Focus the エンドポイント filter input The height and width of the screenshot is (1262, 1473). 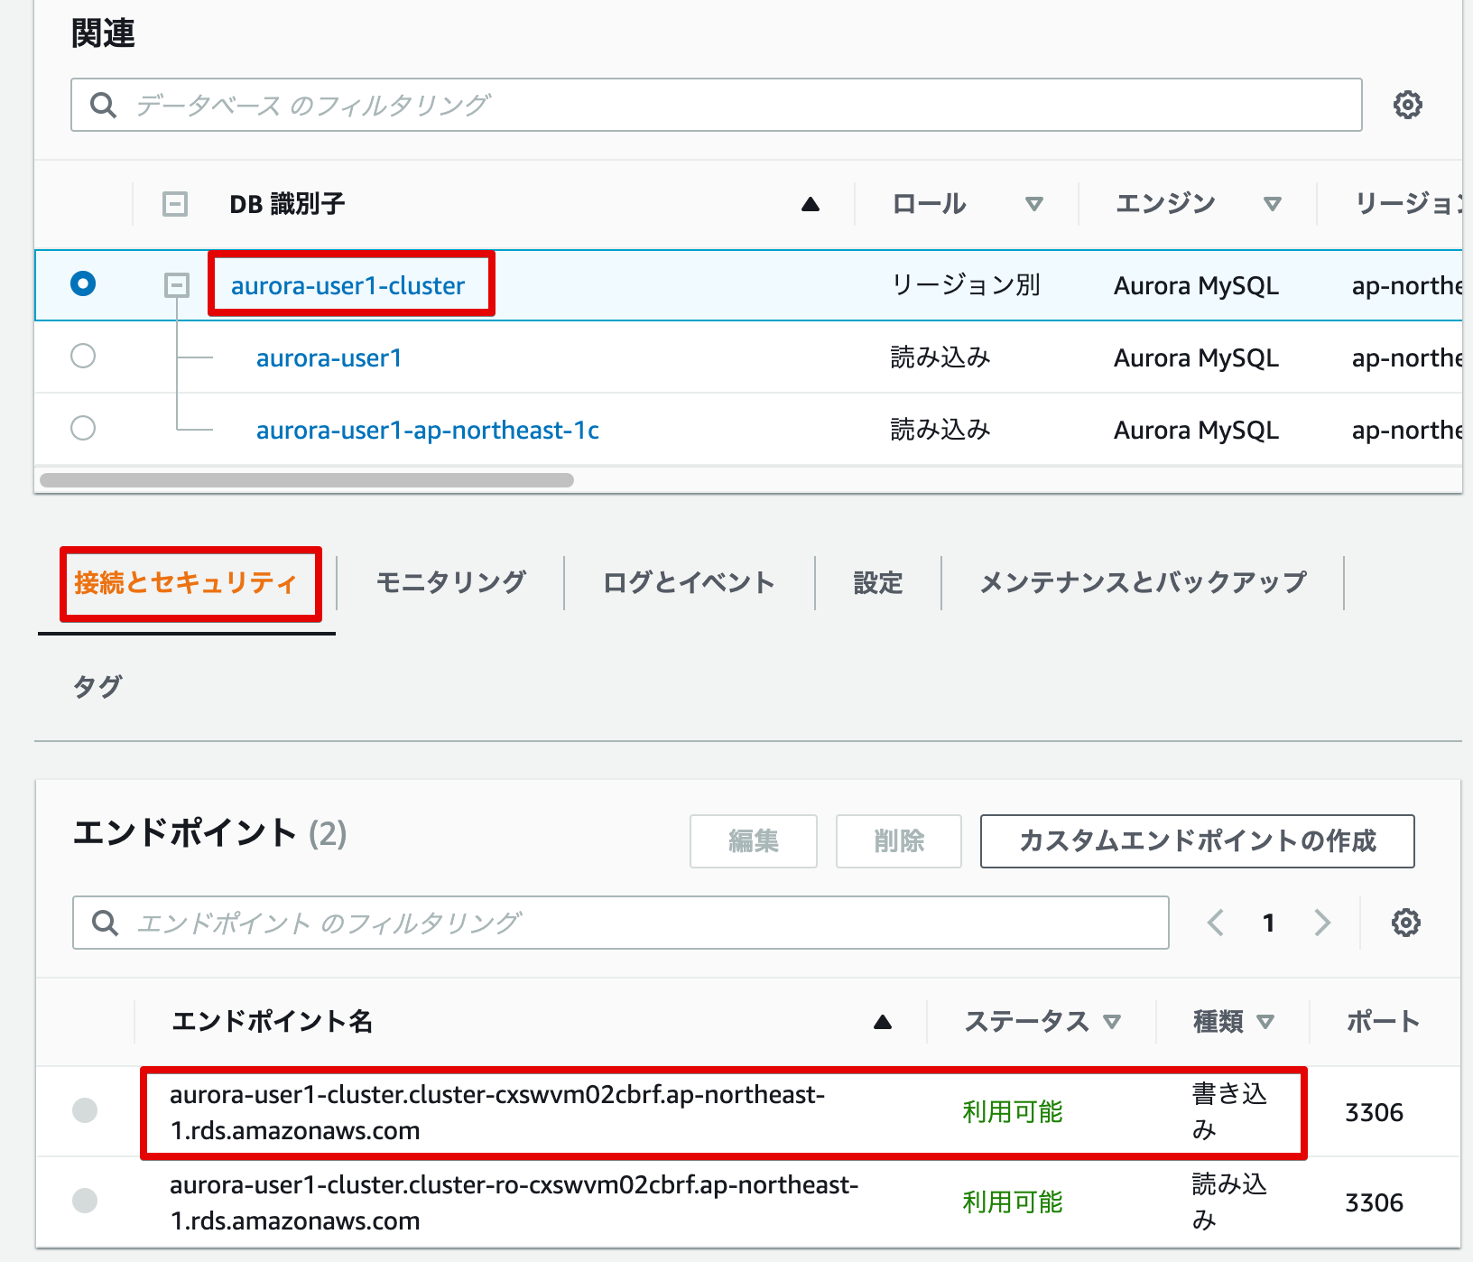621,923
